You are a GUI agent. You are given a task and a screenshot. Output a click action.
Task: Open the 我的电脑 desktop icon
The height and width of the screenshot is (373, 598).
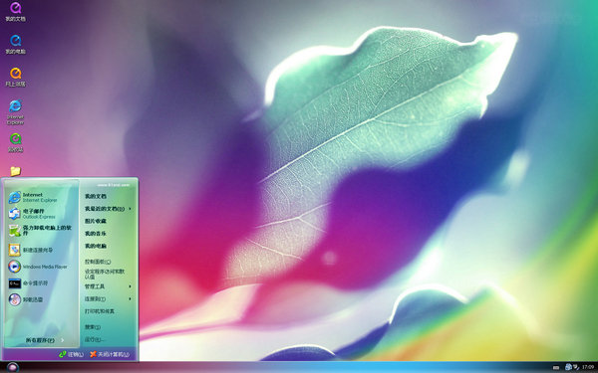(15, 44)
